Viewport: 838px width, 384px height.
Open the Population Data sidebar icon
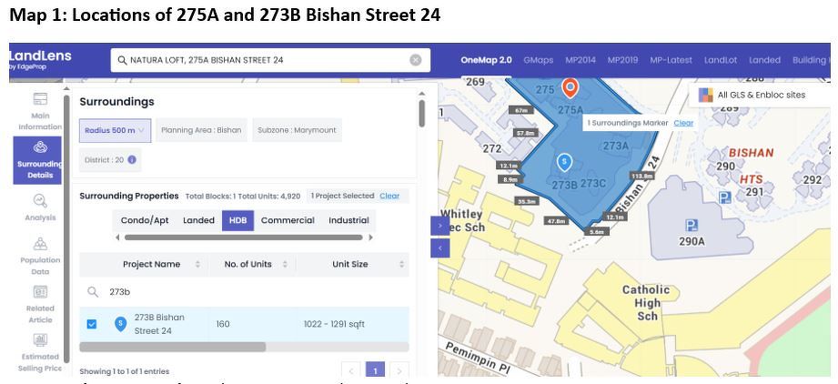(x=40, y=246)
